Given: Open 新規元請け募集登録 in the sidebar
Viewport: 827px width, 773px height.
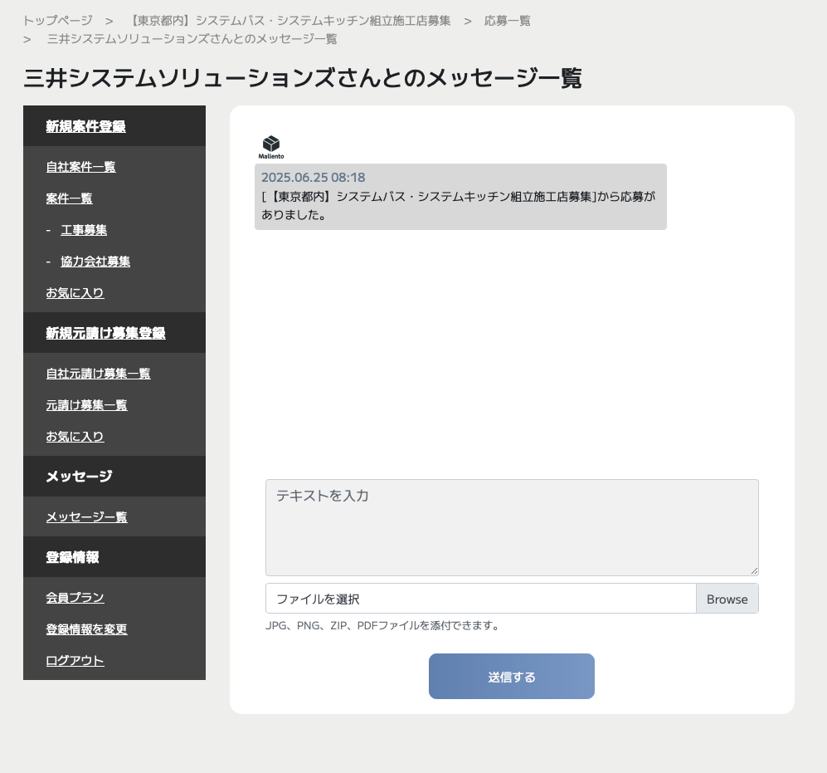Looking at the screenshot, I should pos(105,333).
